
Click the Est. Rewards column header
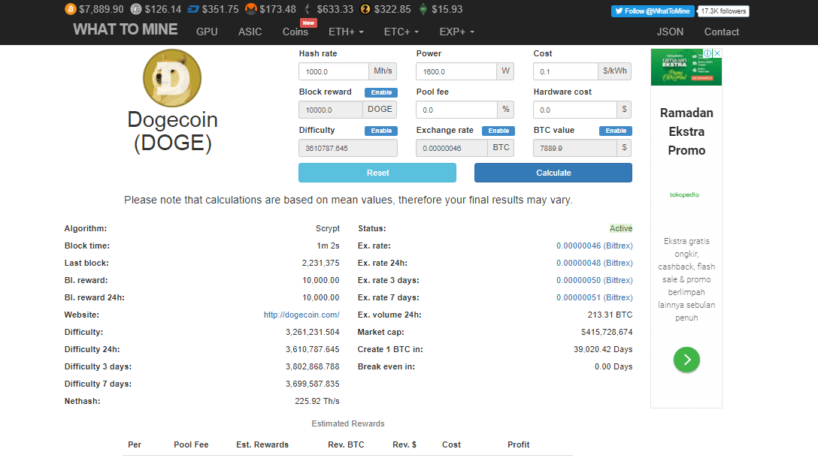click(262, 444)
